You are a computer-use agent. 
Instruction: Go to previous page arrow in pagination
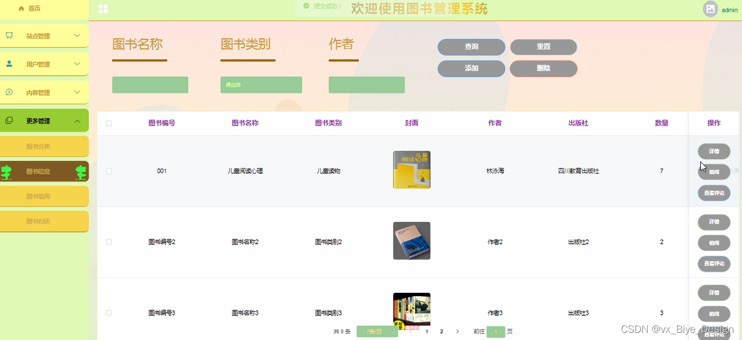(x=411, y=332)
